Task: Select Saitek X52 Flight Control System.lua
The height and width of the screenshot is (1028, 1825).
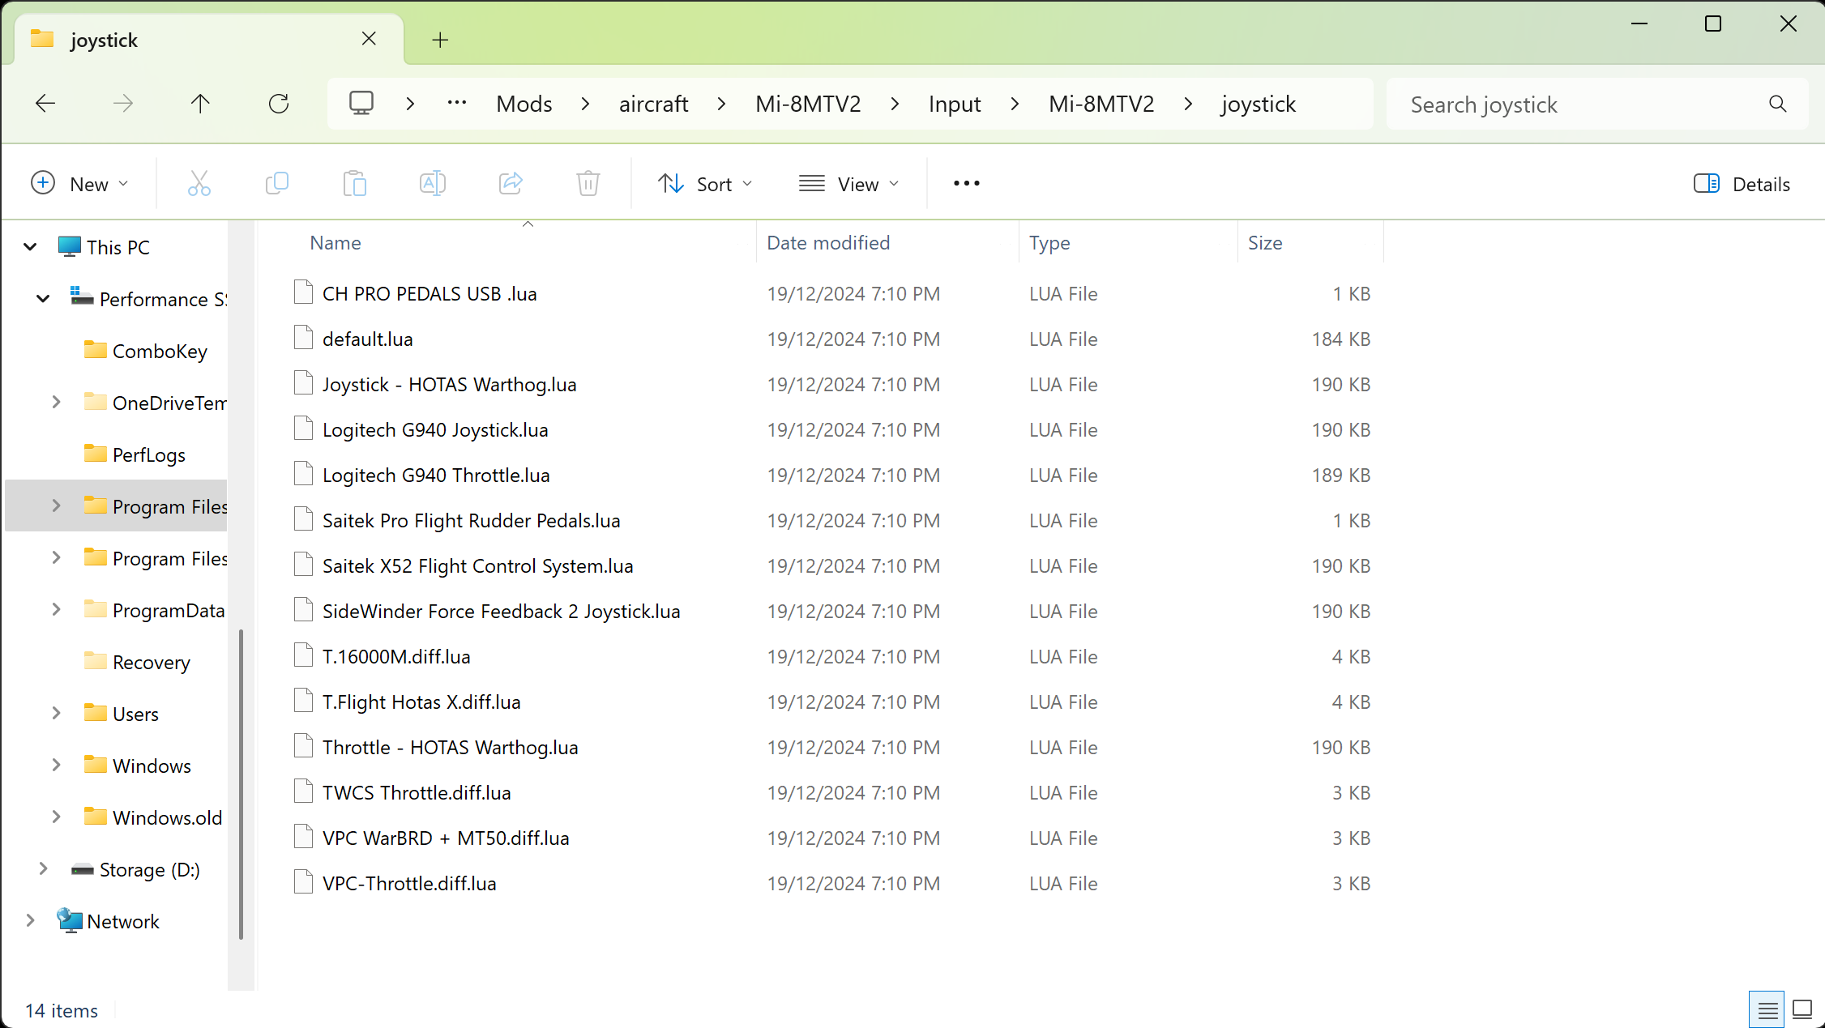Action: click(x=477, y=565)
